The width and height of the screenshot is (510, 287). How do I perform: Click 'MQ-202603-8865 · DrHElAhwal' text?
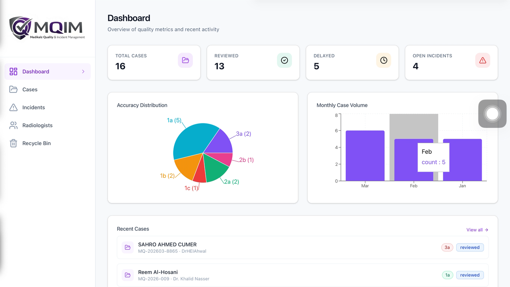[172, 251]
